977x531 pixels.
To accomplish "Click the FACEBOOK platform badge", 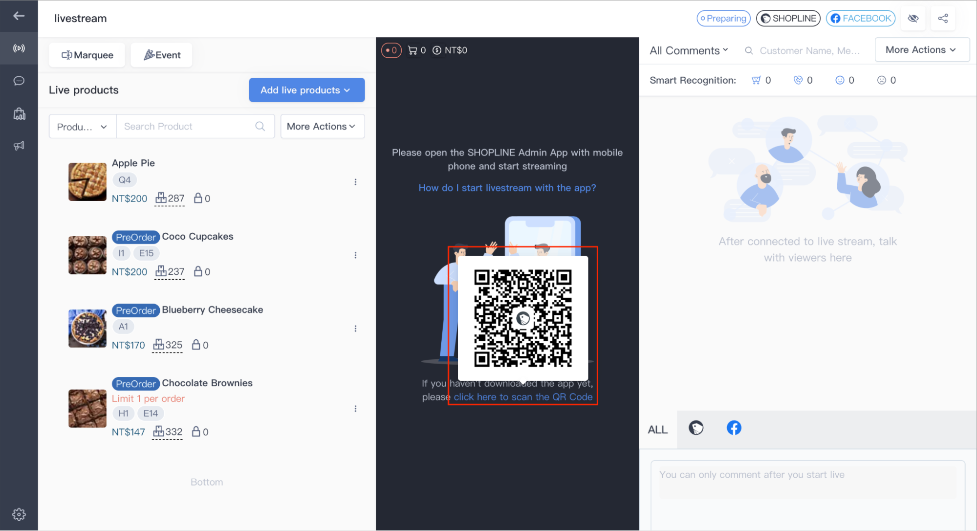I will (860, 19).
